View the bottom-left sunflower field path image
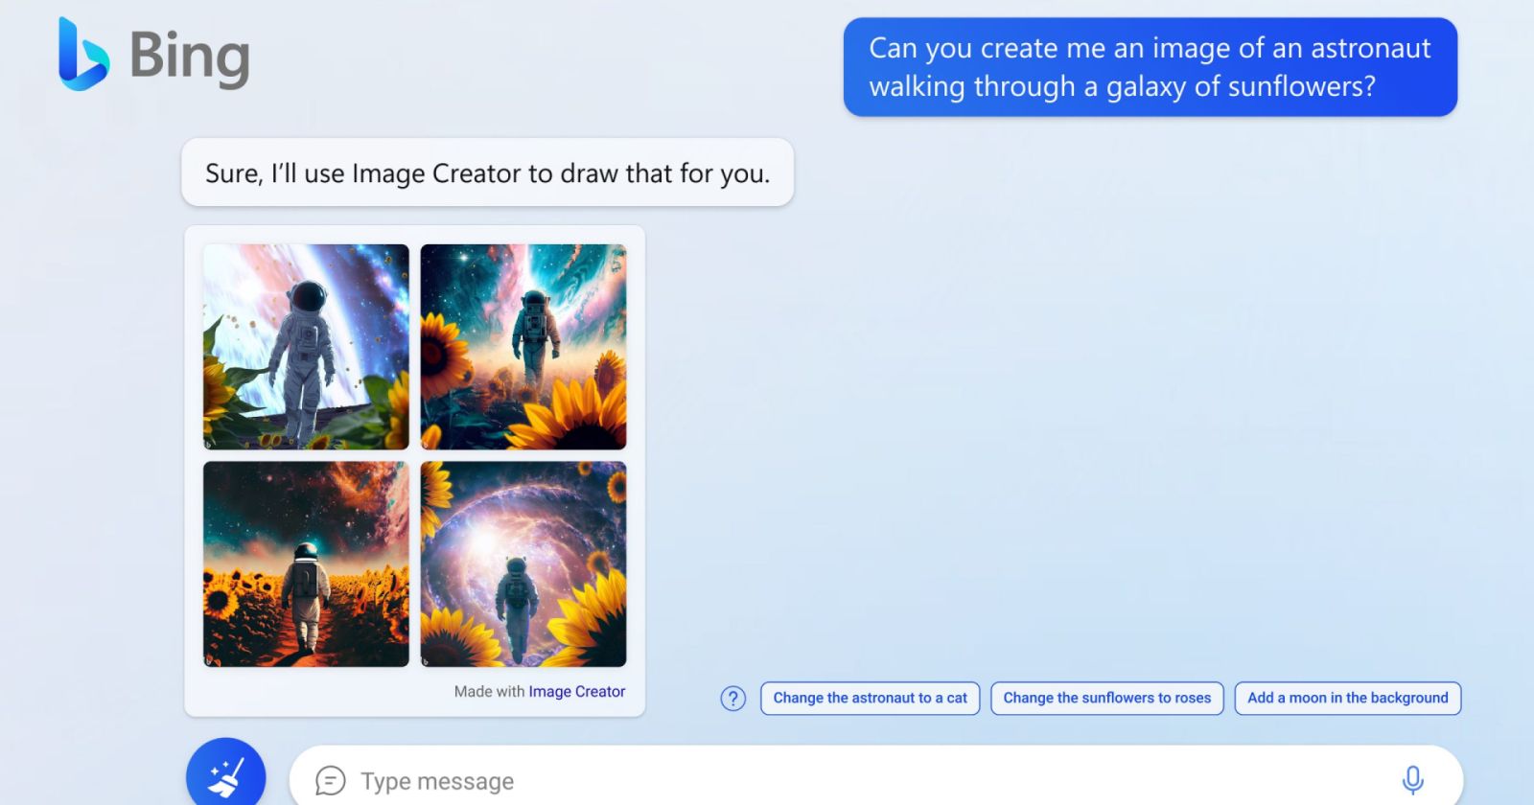Viewport: 1534px width, 805px height. 306,564
